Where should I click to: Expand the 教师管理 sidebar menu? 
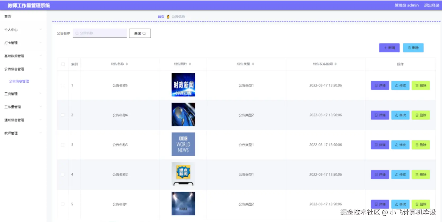[x=23, y=133]
